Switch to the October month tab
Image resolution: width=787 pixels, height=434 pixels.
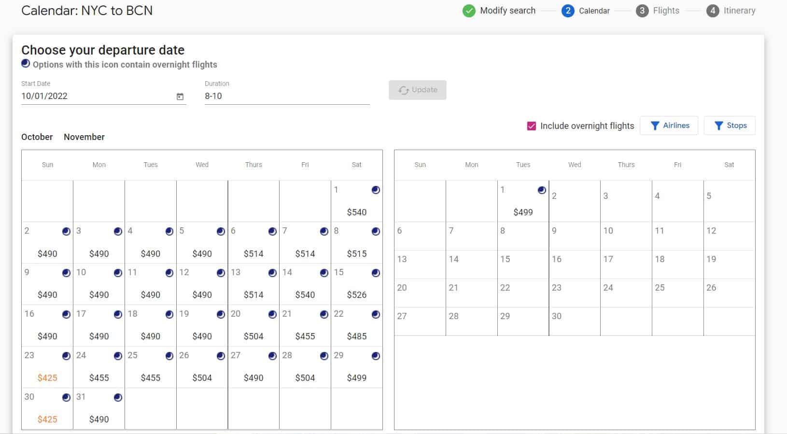(x=37, y=137)
